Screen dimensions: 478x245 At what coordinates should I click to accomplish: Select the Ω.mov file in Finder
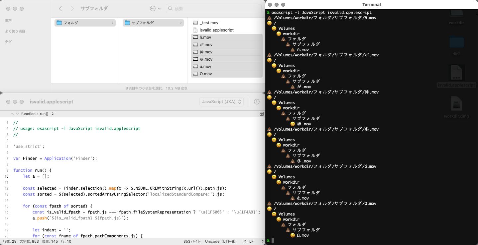(x=206, y=74)
